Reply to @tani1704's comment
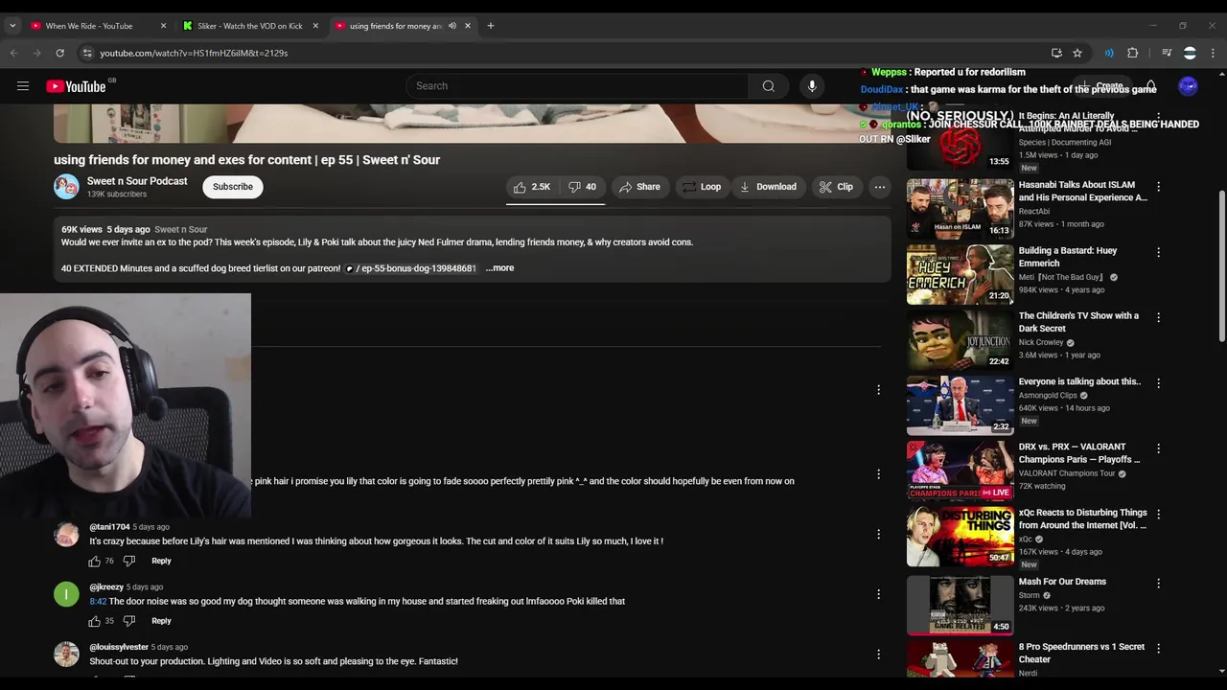1227x690 pixels. pyautogui.click(x=161, y=561)
